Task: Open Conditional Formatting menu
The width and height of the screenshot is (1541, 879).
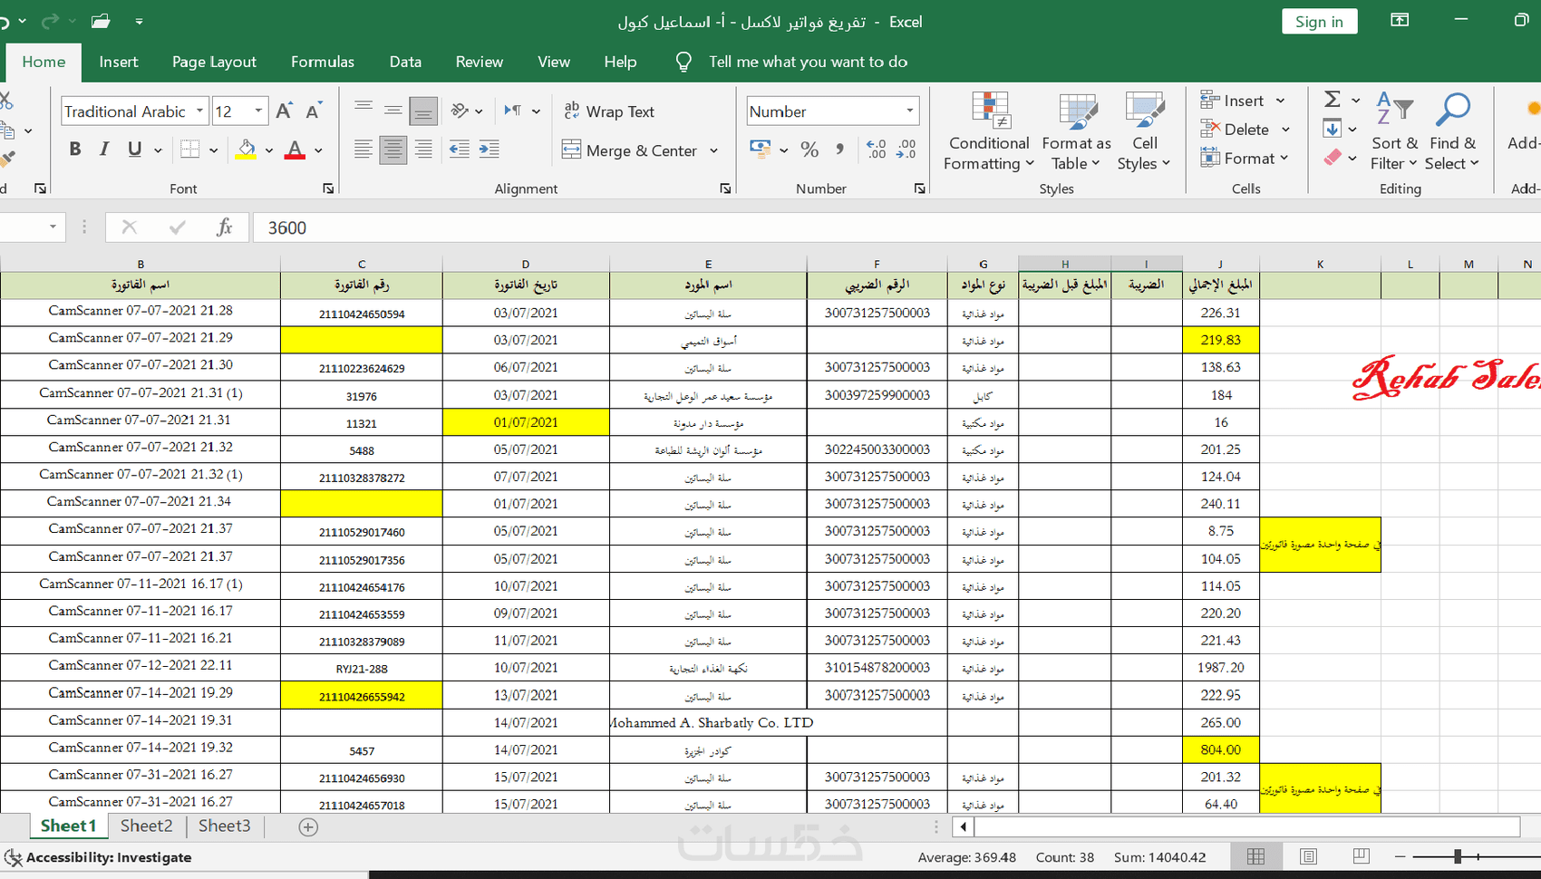Action: [989, 131]
